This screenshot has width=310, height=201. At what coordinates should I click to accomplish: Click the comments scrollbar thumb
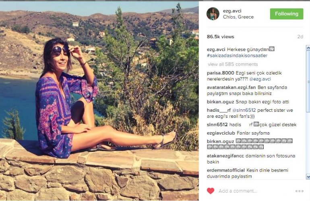point(308,82)
